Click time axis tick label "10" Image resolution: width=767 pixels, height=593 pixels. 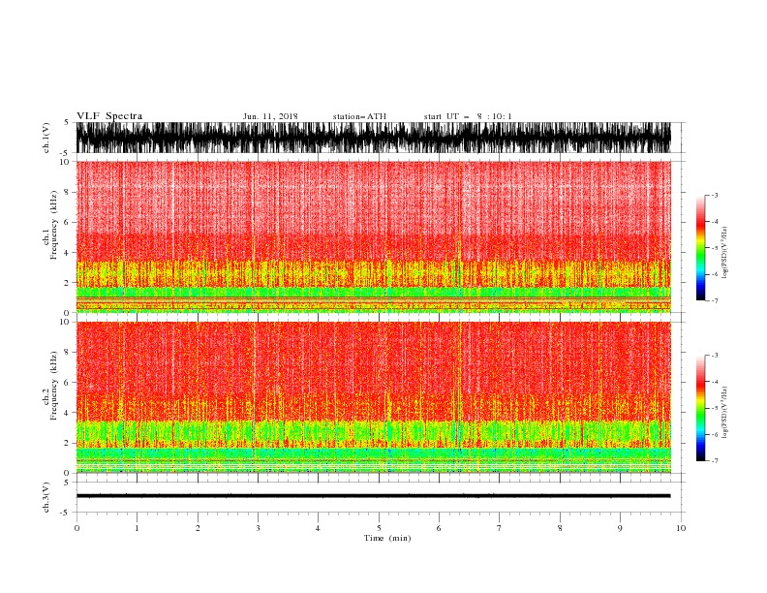pos(681,528)
